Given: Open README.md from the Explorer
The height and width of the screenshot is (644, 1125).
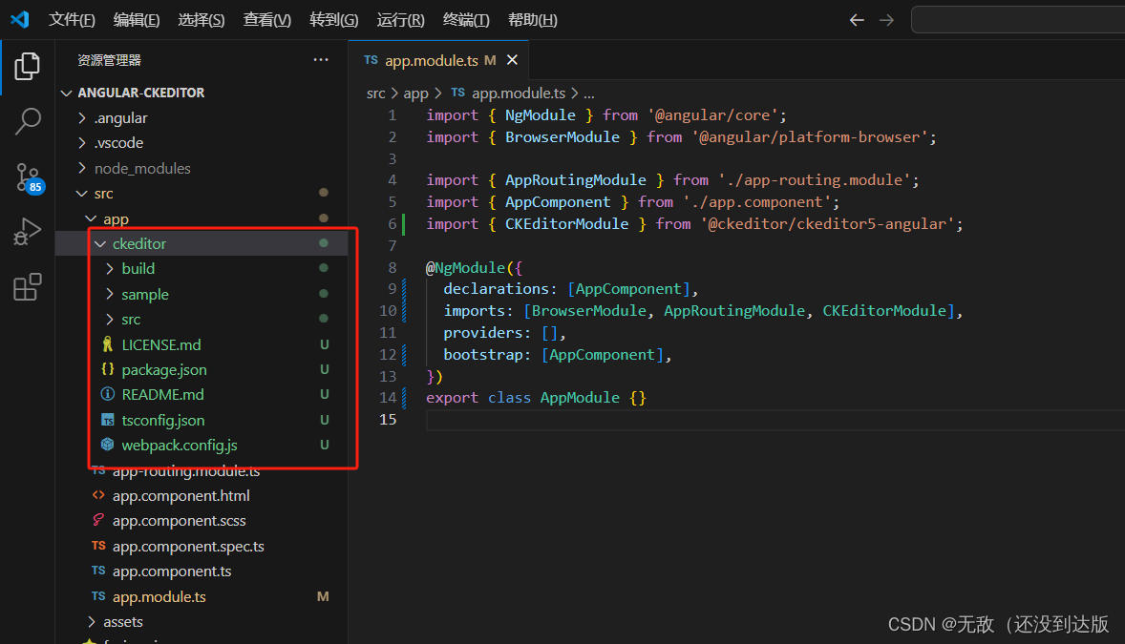Looking at the screenshot, I should tap(162, 394).
